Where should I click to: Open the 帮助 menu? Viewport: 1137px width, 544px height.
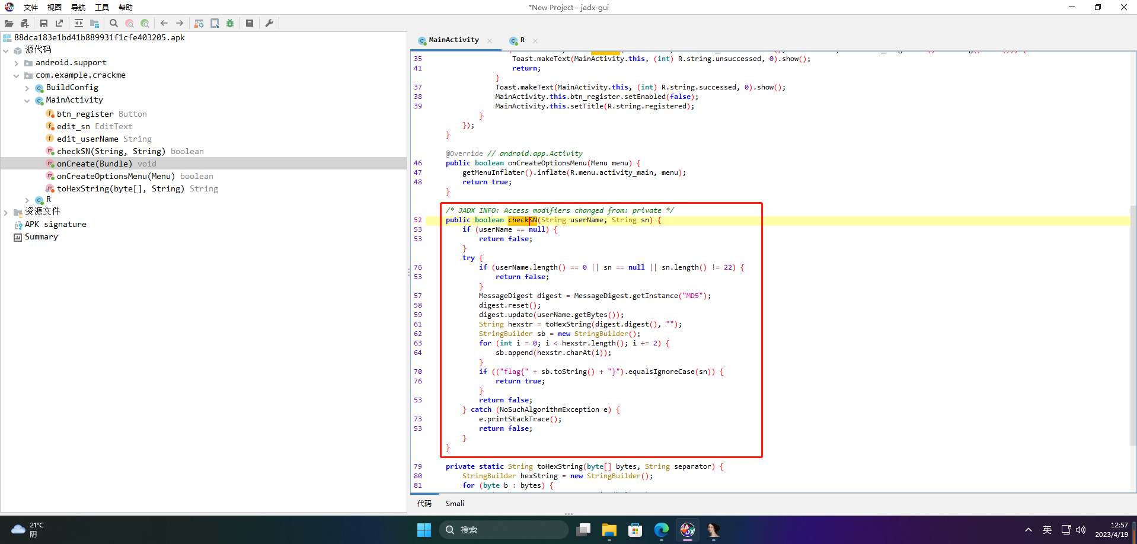point(126,7)
